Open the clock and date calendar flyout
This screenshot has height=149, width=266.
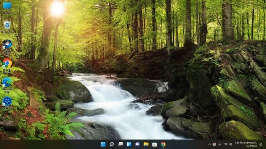(246, 144)
